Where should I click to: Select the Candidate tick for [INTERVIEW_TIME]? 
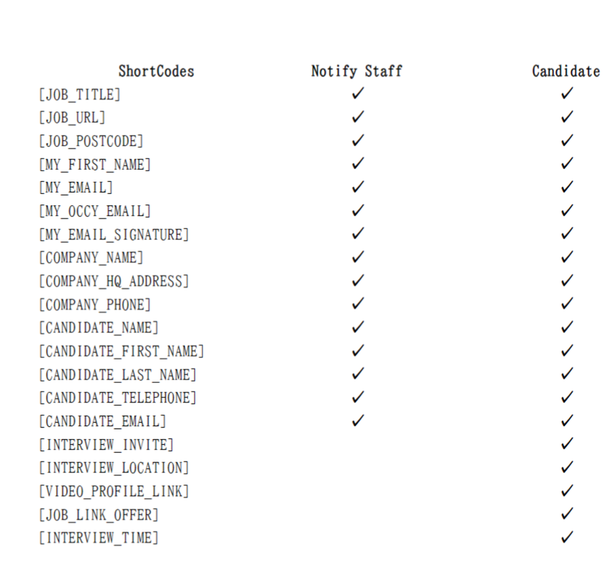(567, 537)
